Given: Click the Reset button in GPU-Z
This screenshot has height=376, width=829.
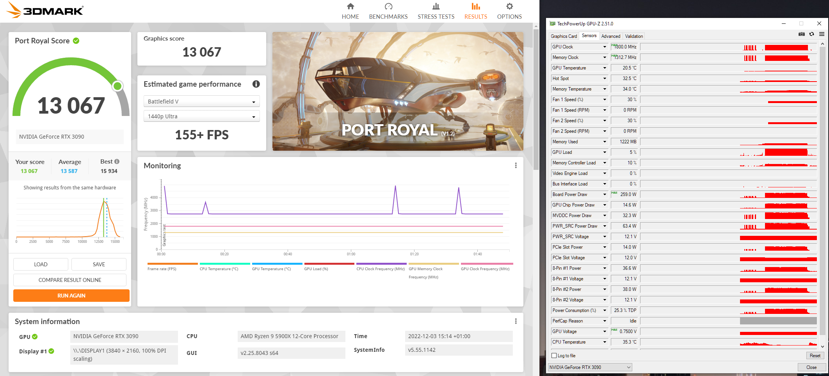Looking at the screenshot, I should click(815, 355).
